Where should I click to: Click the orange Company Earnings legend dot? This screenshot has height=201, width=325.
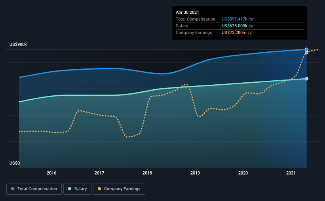99,189
